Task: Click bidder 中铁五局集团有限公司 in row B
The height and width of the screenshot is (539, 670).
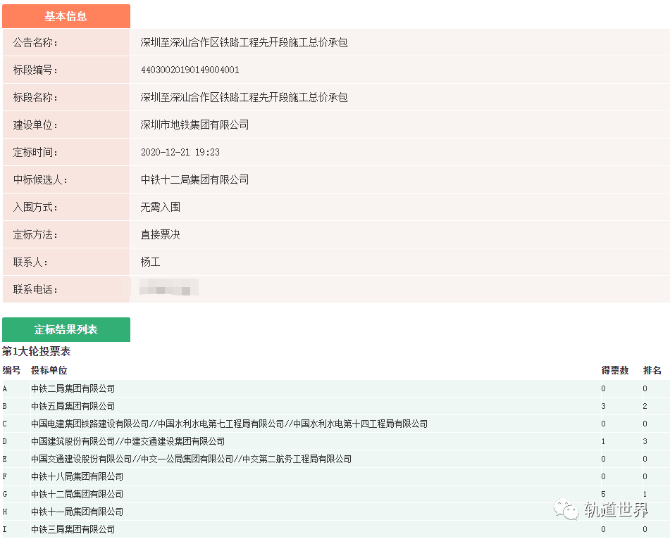Action: coord(73,406)
